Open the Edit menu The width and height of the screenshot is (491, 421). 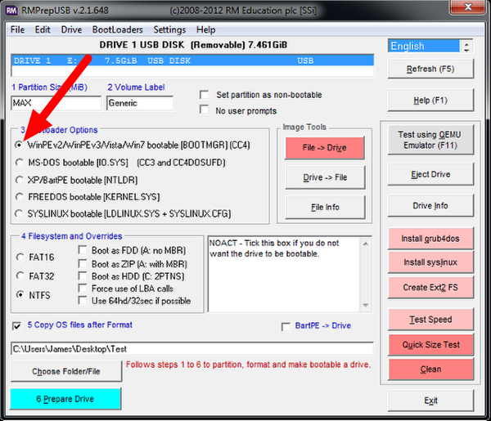pos(43,29)
